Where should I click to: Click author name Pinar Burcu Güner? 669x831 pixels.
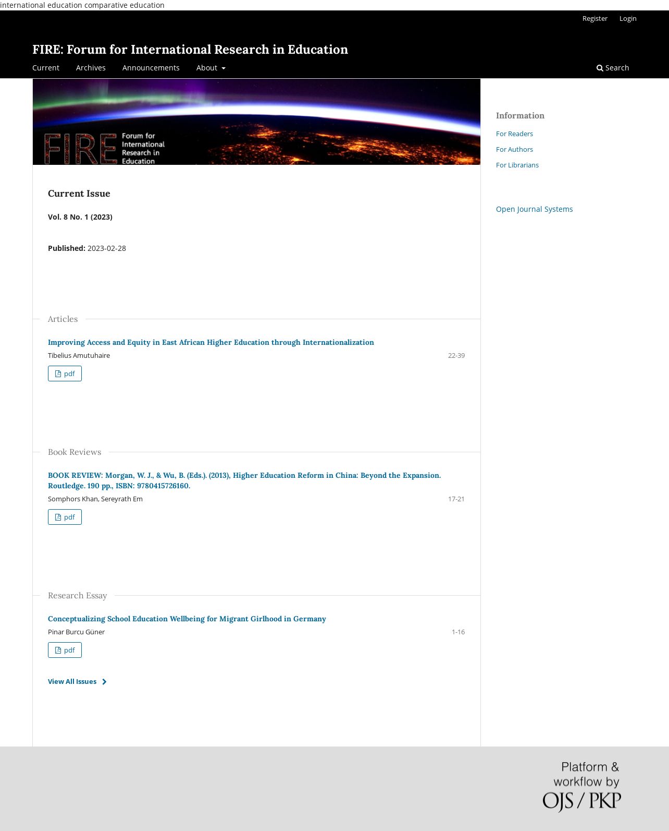coord(76,632)
